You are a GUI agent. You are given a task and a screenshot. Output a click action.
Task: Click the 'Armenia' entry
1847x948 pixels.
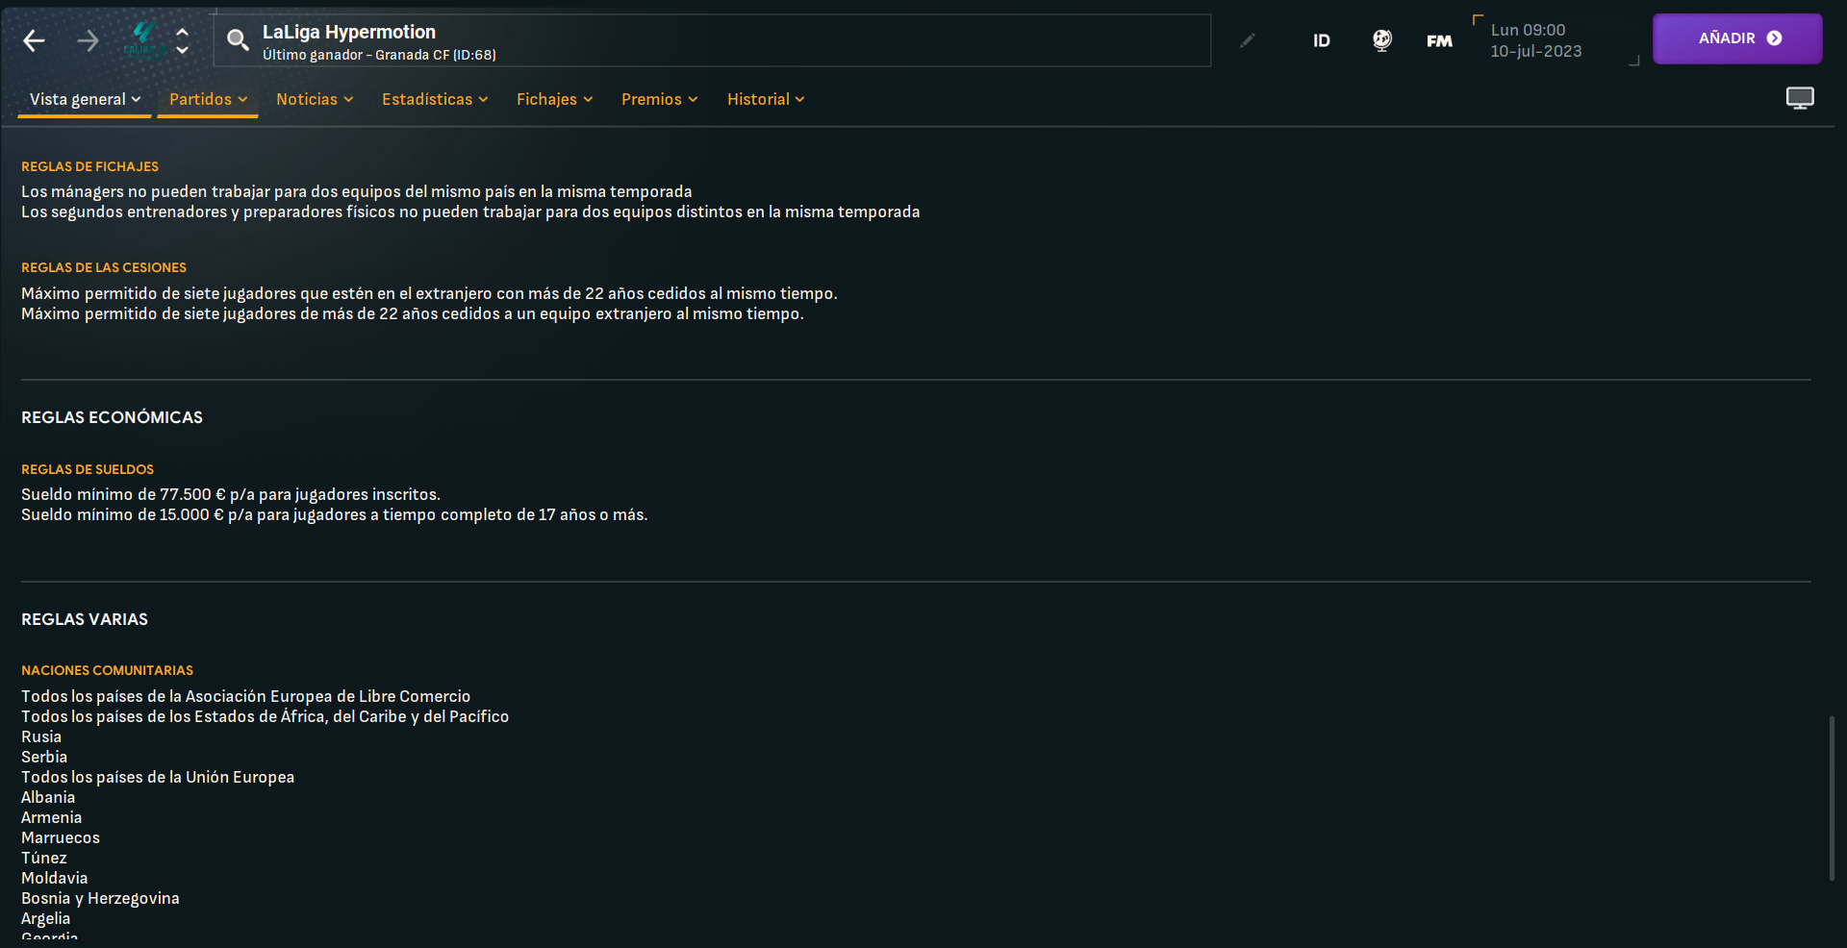52,817
